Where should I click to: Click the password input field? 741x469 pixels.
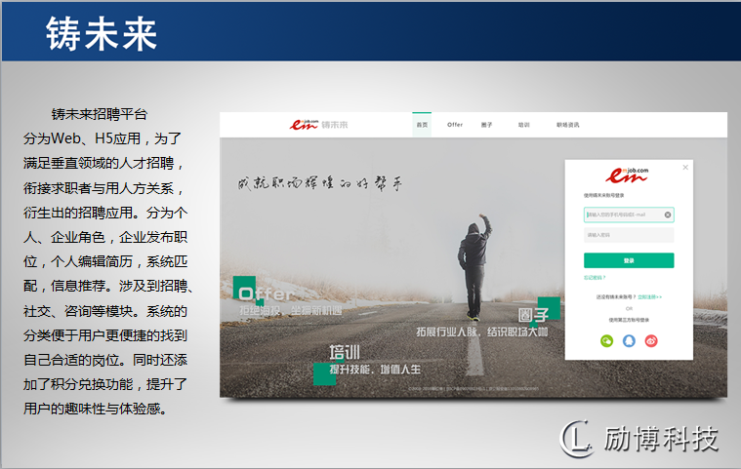coord(629,235)
